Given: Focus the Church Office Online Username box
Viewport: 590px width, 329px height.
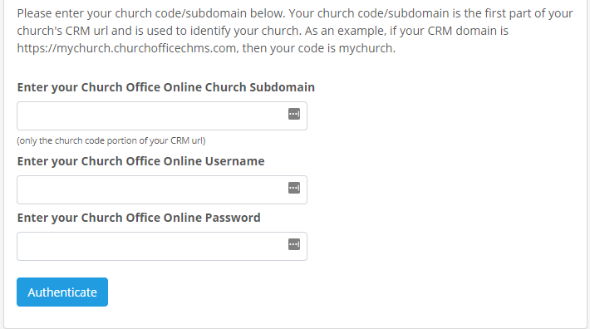Looking at the screenshot, I should (162, 190).
